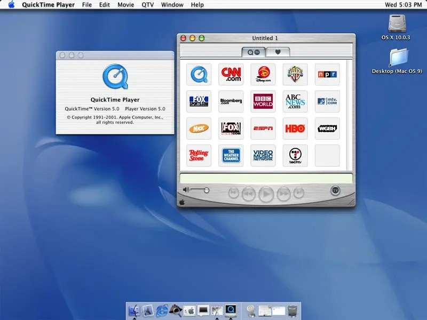Screen dimensions: 427x320
Task: Open the Fox Sports channel
Action: coord(199,101)
